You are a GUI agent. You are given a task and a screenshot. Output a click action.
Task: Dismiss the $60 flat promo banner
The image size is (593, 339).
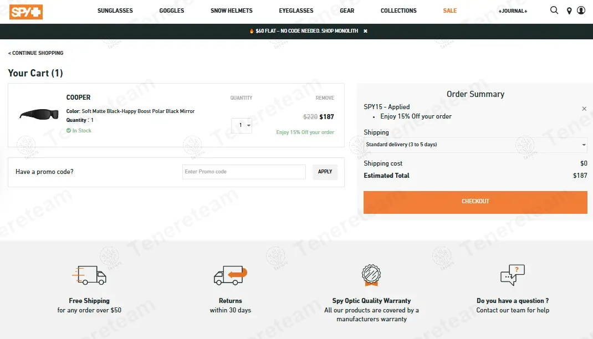tap(365, 31)
